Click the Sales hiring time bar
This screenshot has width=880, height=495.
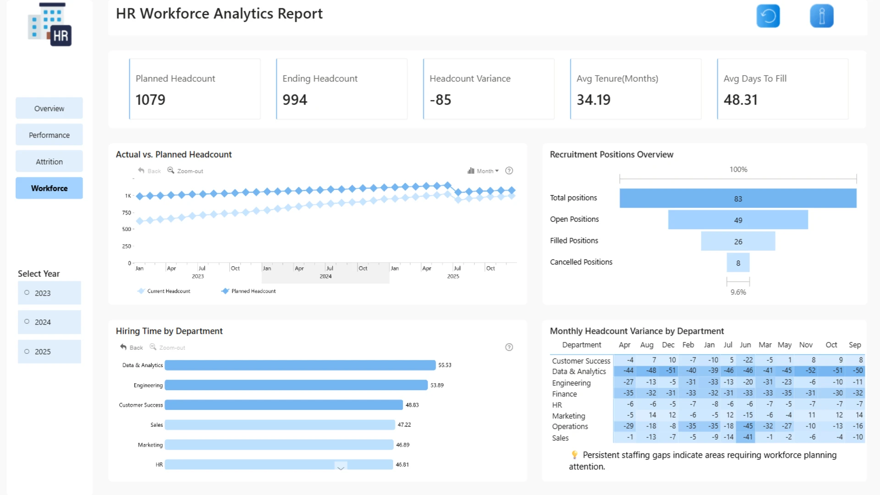click(280, 425)
